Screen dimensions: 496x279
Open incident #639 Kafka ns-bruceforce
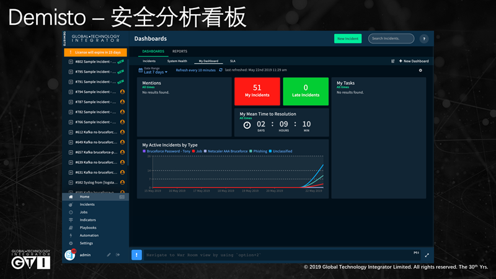(96, 162)
